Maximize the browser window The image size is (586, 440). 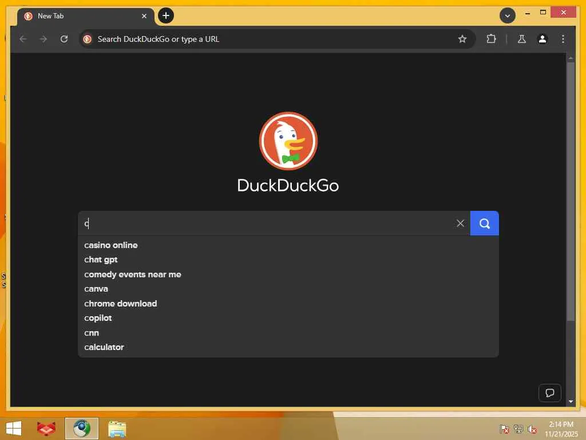tap(543, 13)
